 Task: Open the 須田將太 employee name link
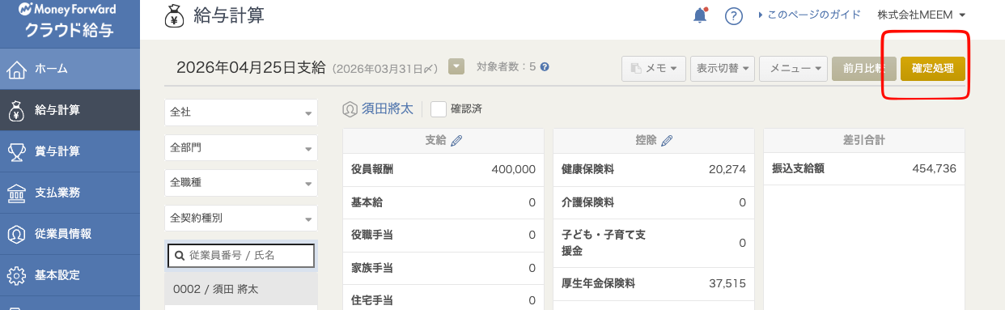point(388,108)
